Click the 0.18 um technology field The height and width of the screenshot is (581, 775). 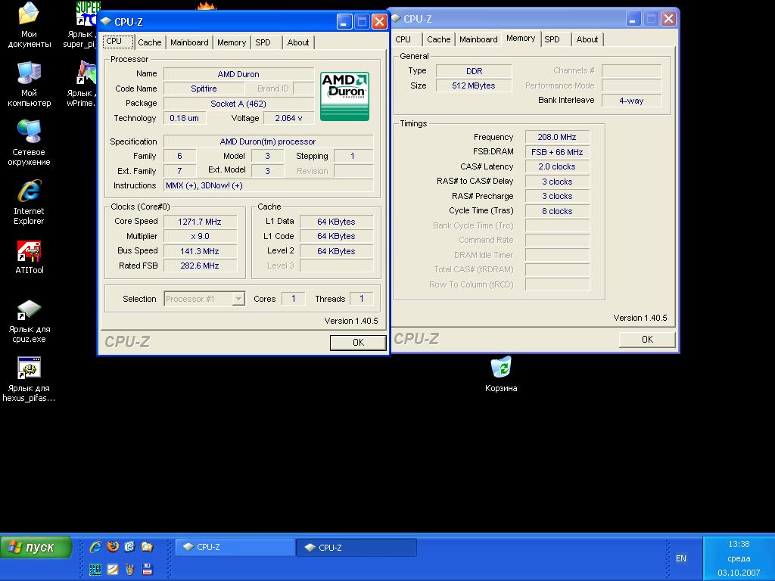tap(185, 118)
